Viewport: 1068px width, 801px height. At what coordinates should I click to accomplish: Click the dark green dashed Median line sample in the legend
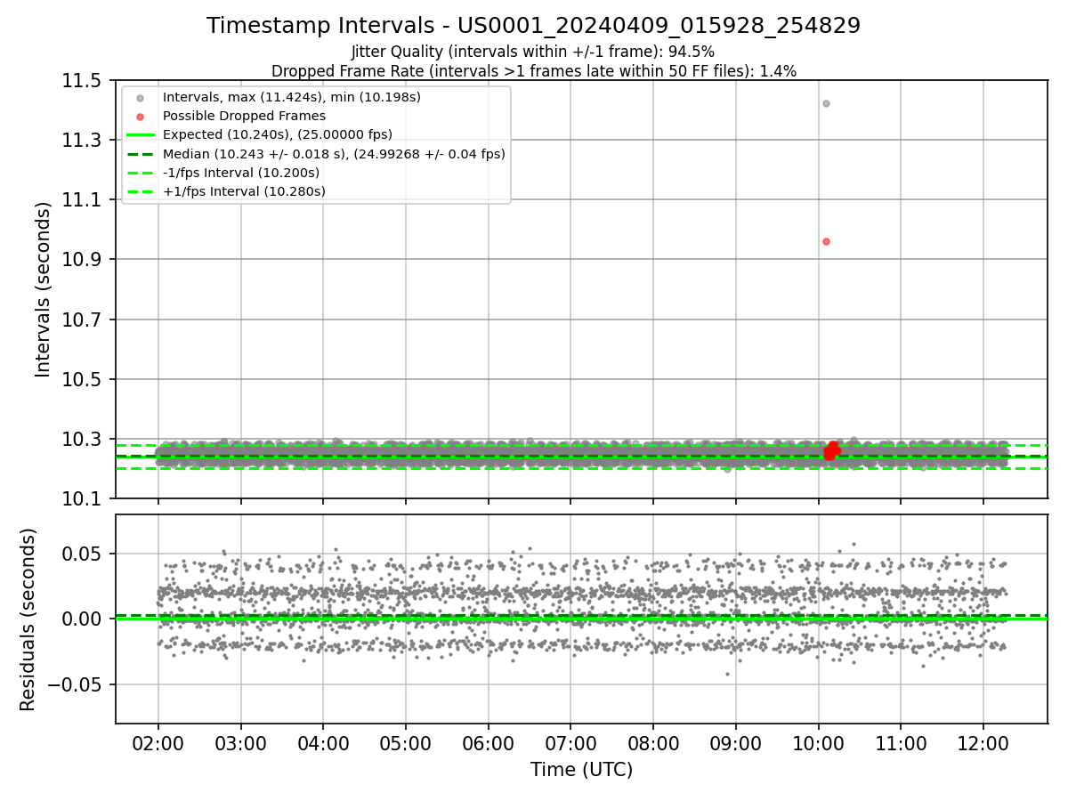coord(140,154)
